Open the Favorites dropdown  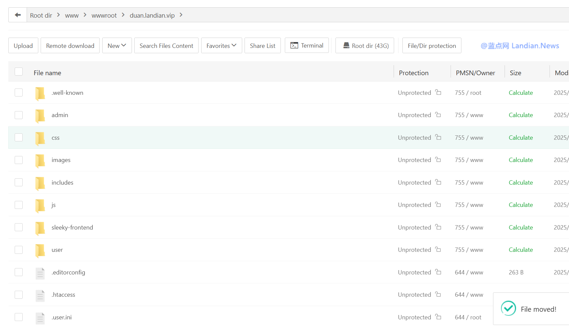(222, 46)
